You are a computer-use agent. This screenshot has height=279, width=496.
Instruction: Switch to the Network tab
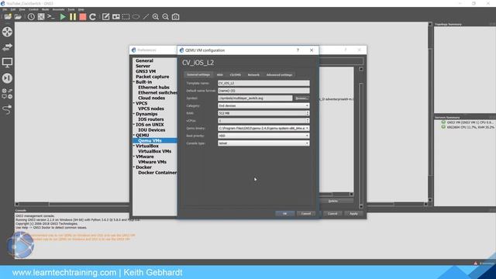253,75
